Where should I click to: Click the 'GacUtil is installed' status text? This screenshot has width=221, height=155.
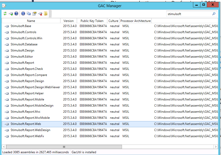tap(84, 152)
